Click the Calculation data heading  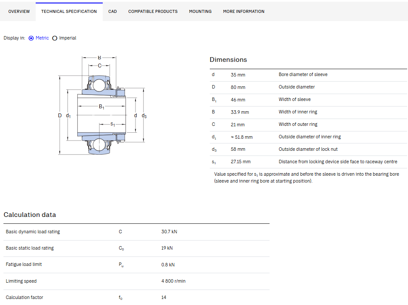point(30,215)
